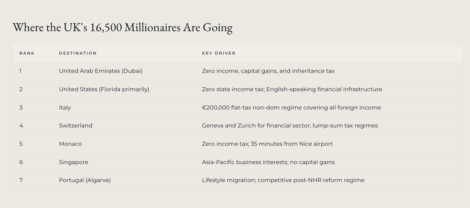Click the DESTINATION column header
This screenshot has height=208, width=470.
[78, 53]
